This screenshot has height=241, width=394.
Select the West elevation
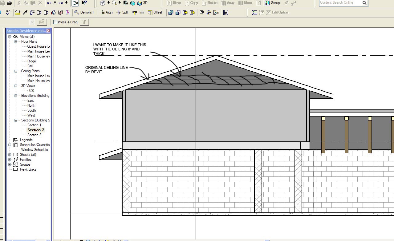tap(31, 115)
